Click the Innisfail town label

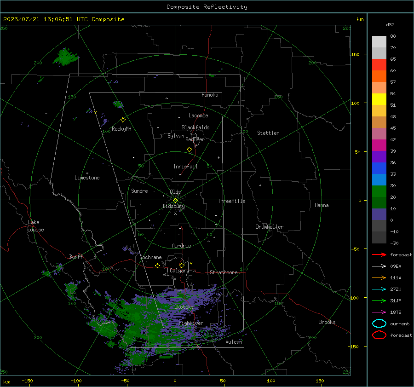point(185,167)
